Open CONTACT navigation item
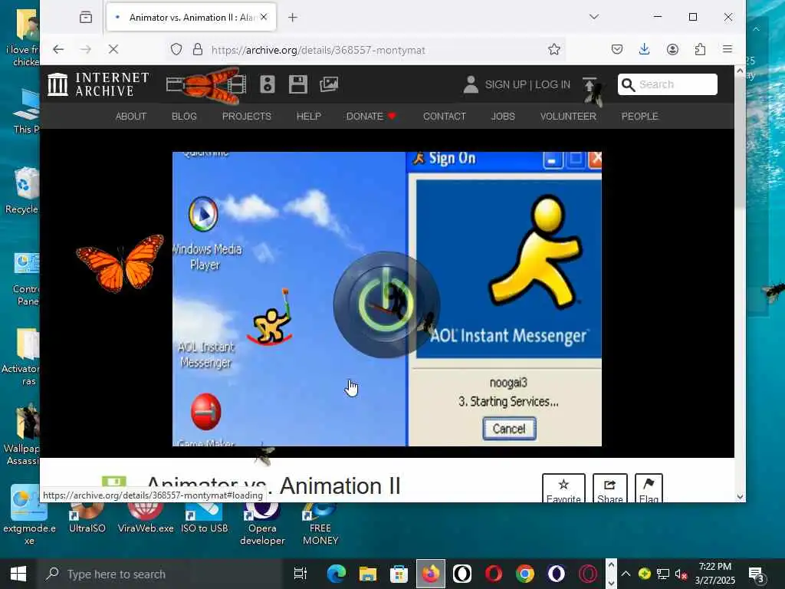This screenshot has height=589, width=785. click(445, 117)
